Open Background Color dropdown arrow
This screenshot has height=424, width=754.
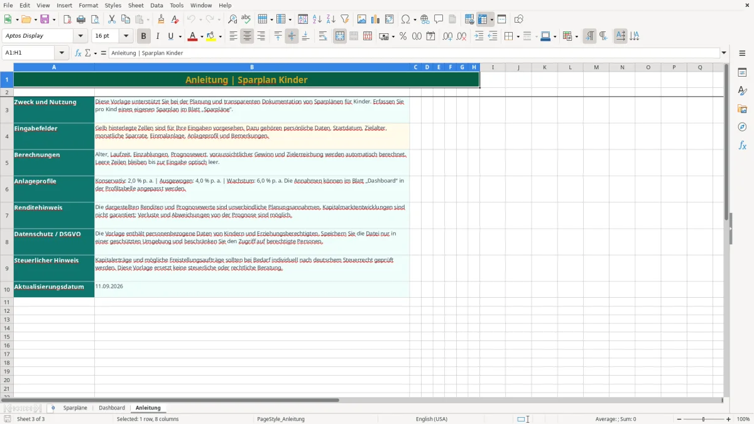(221, 36)
